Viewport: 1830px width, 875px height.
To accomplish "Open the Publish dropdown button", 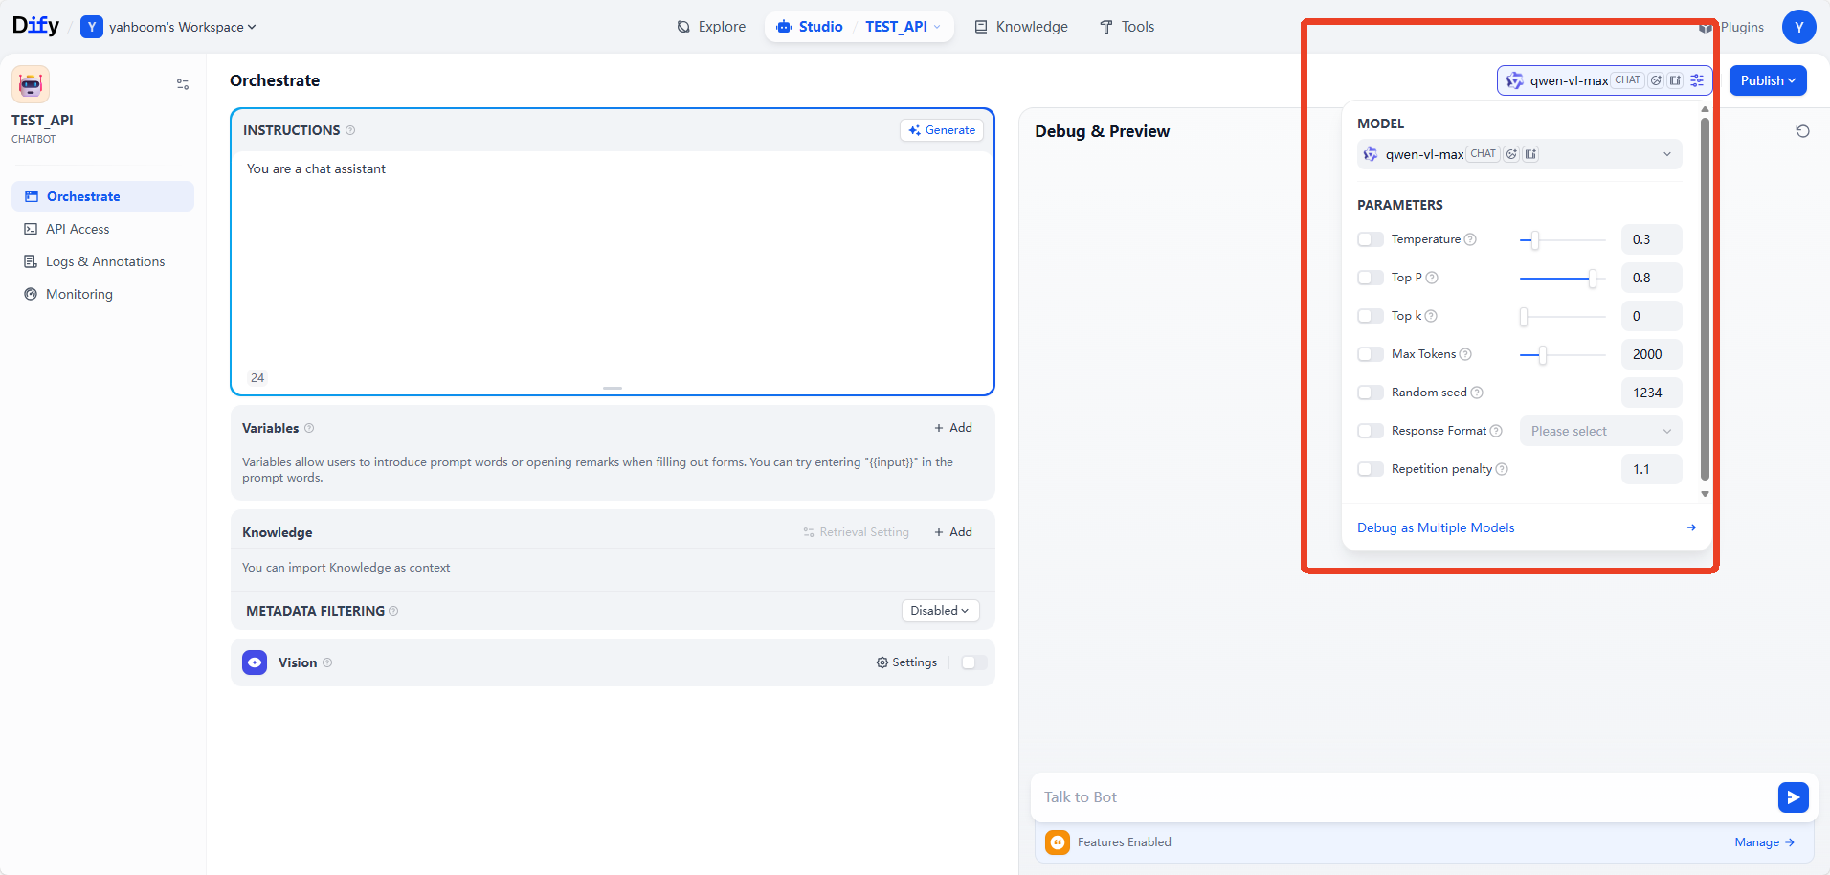I will (x=1768, y=80).
